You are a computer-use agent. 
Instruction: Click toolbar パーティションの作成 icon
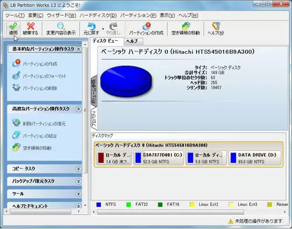(x=147, y=26)
